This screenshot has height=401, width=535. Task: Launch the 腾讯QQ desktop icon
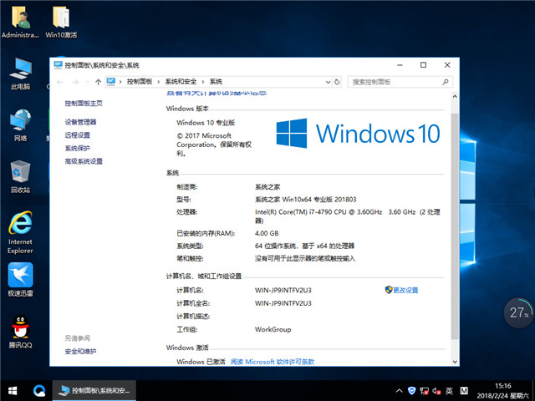coord(20,332)
